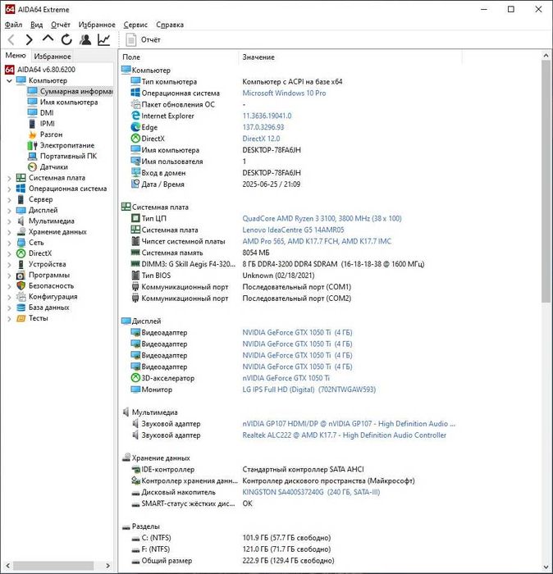Expand the Сервер tree node
Screen dimensions: 553x574
click(10, 200)
